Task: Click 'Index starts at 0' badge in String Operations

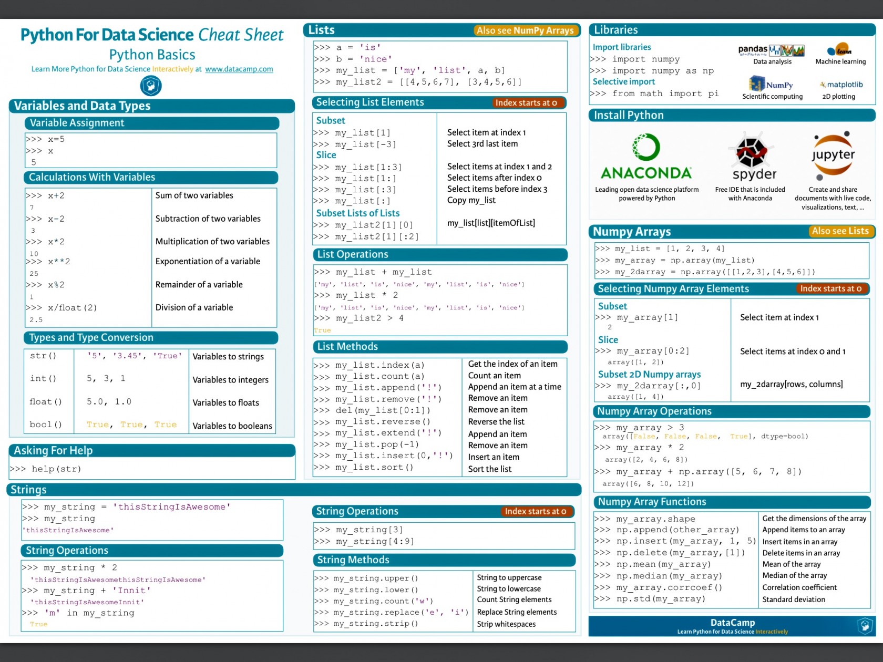Action: [x=535, y=512]
